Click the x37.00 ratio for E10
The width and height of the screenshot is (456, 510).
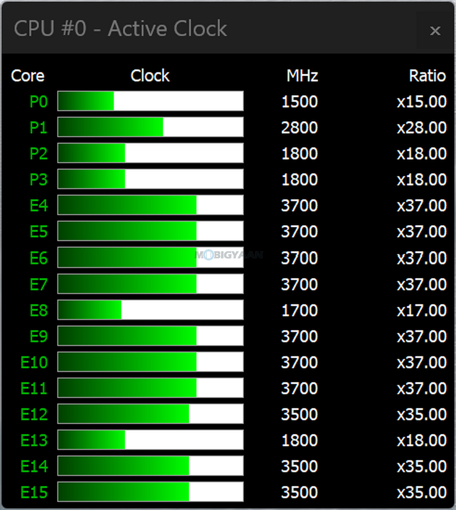(422, 362)
